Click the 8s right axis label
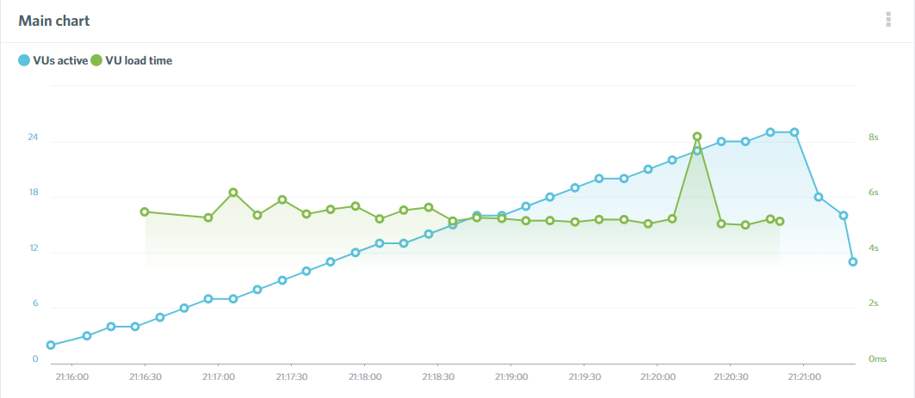915x398 pixels. point(873,138)
